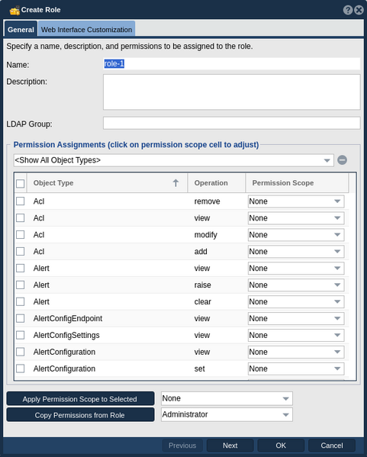Click the OK button
Viewport: 367px width, 457px height.
coord(281,446)
